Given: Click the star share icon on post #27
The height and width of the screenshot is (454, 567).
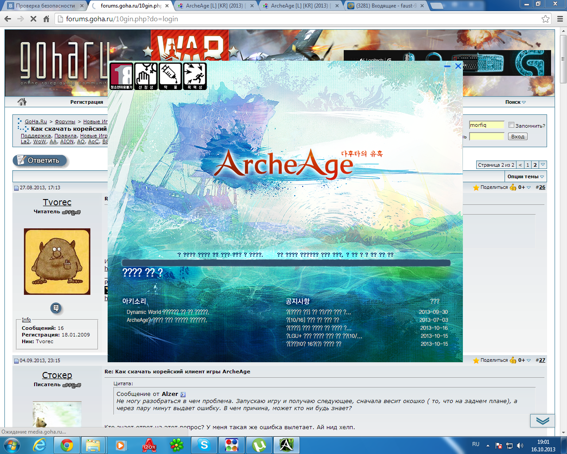Looking at the screenshot, I should (x=476, y=360).
